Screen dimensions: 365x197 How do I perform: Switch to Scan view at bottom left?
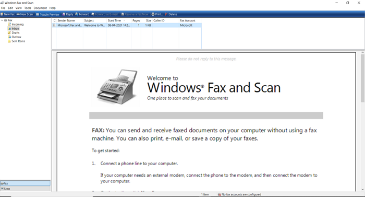point(25,189)
